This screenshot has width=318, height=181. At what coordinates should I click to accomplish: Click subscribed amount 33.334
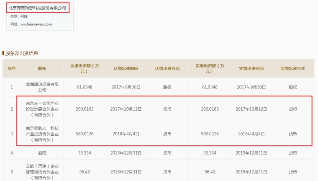85,153
